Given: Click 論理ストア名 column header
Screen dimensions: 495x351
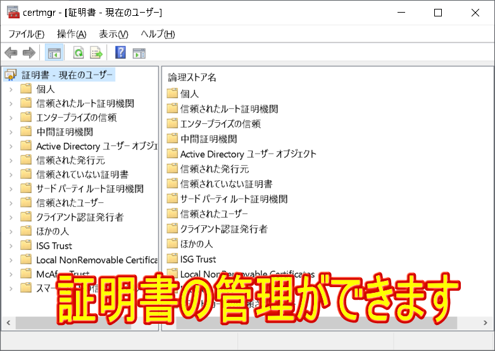Looking at the screenshot, I should pyautogui.click(x=192, y=77).
